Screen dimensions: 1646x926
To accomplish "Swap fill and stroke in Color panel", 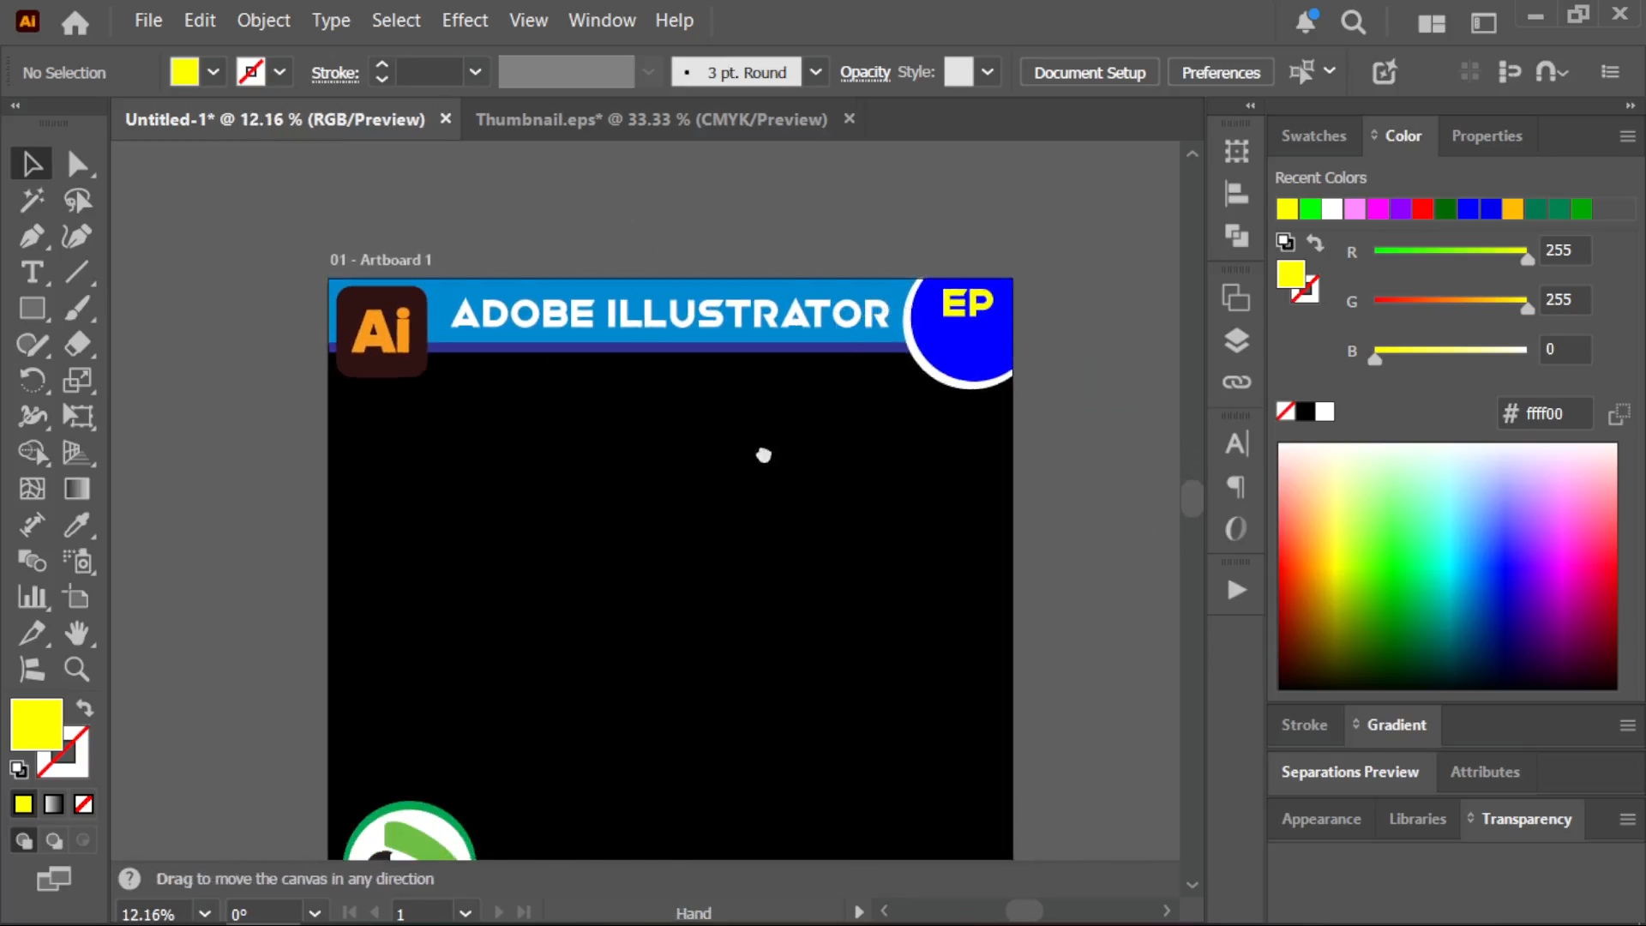I will tap(1314, 243).
